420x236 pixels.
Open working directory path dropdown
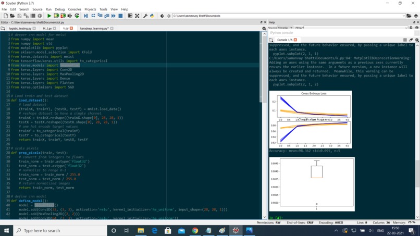pos(404,16)
